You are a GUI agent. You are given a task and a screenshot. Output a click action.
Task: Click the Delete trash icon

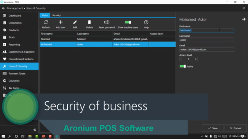tap(90, 22)
